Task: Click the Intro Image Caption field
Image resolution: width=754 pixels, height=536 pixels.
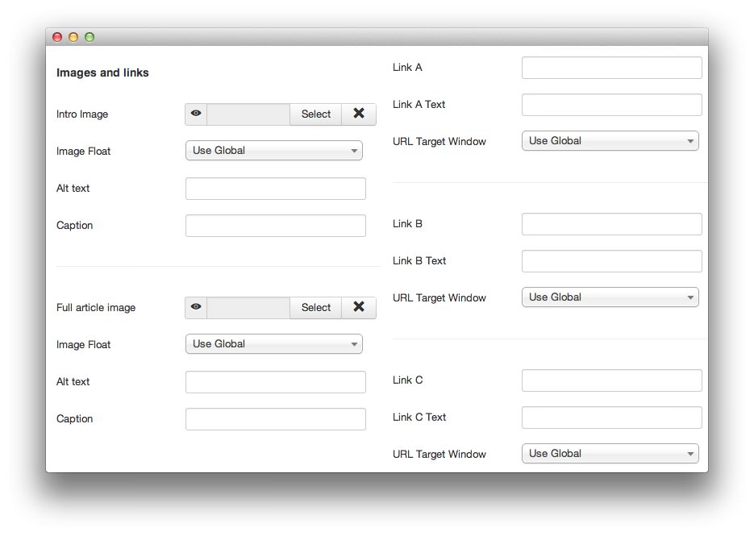Action: click(276, 226)
